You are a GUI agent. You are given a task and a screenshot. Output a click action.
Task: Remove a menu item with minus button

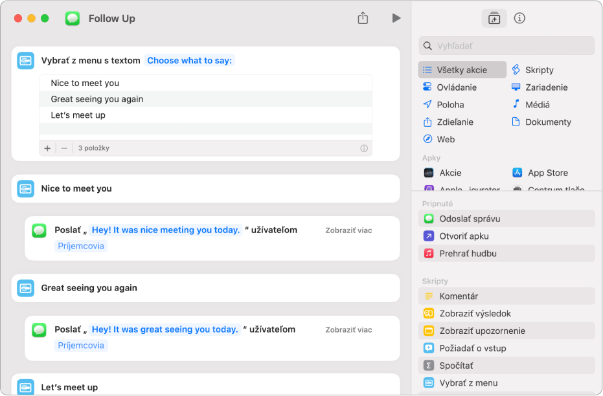pos(64,148)
